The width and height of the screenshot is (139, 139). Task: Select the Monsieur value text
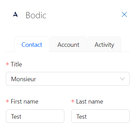point(24,79)
